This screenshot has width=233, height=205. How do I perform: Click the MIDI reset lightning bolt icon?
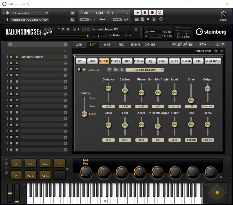pos(218,44)
